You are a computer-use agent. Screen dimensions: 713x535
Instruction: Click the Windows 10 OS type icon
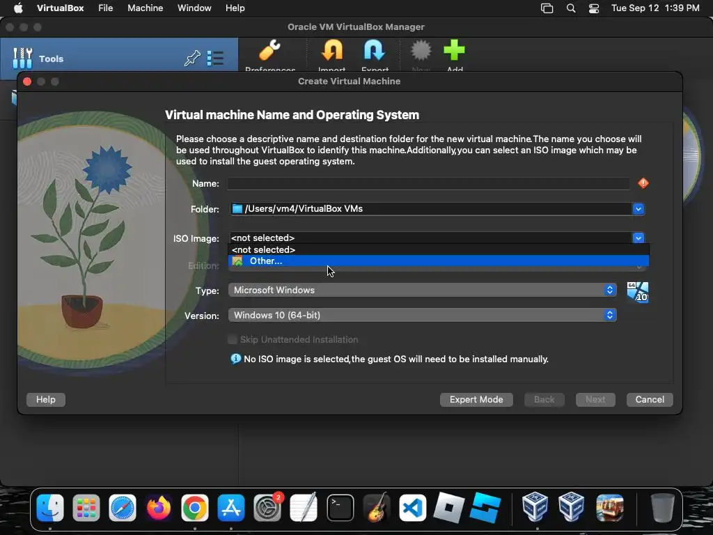point(638,292)
